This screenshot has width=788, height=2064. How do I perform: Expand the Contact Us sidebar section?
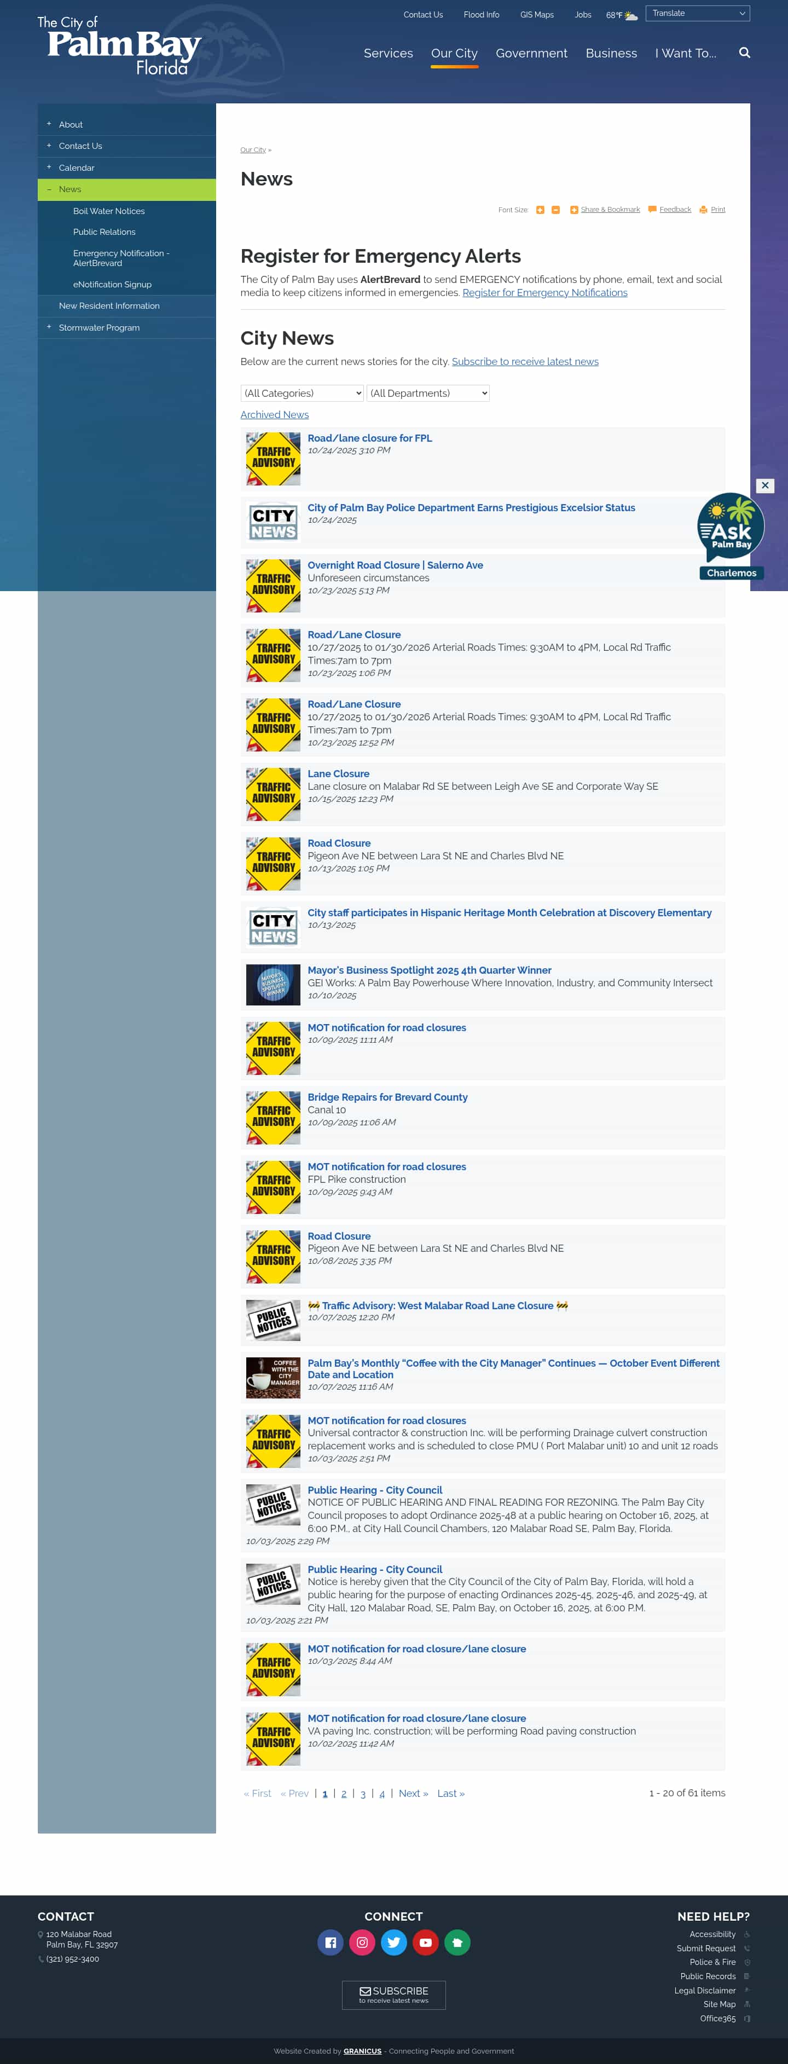tap(49, 146)
